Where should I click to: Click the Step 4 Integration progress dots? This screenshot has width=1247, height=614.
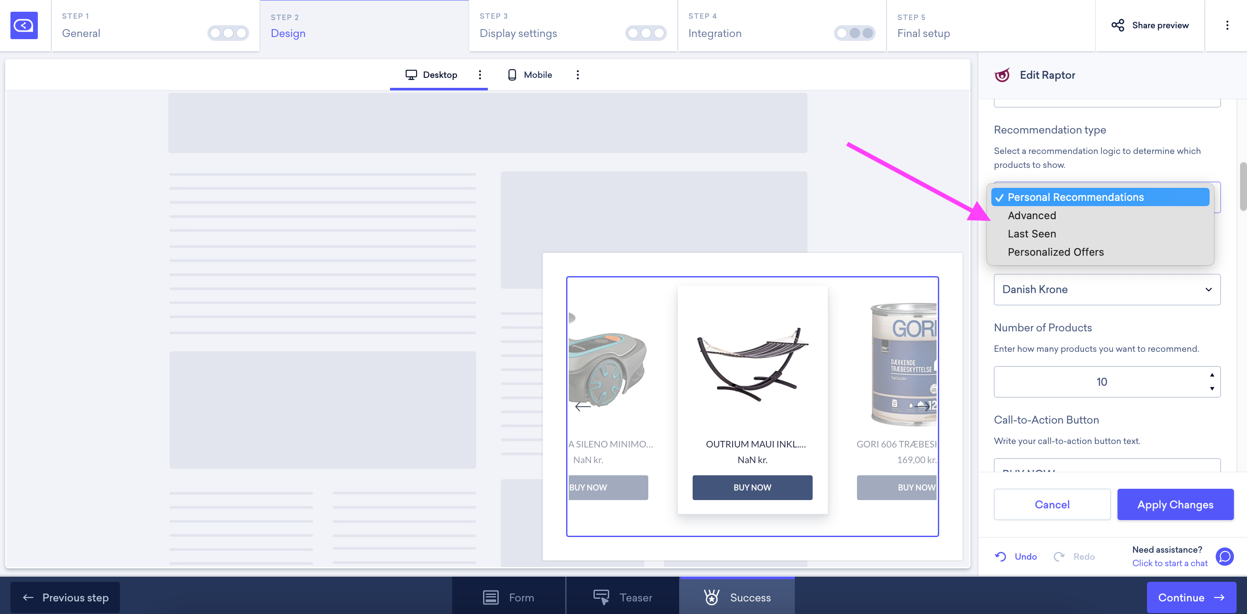coord(854,33)
